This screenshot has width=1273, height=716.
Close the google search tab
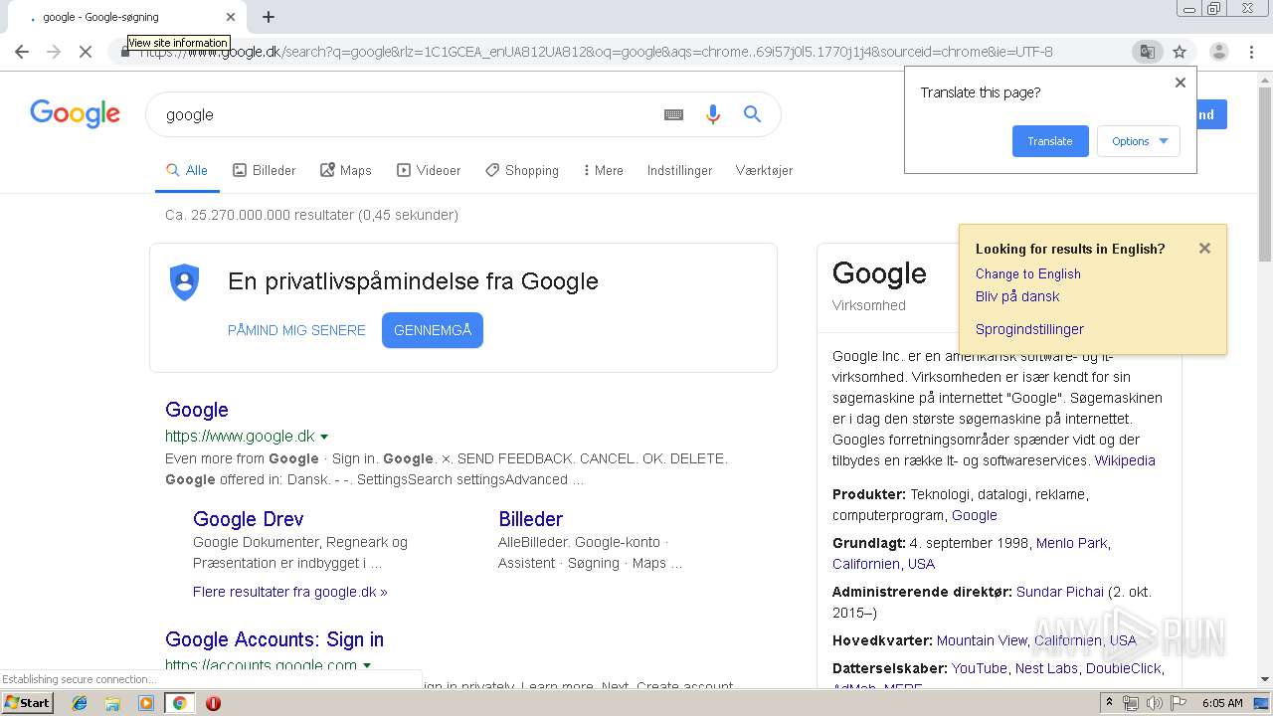tap(231, 17)
